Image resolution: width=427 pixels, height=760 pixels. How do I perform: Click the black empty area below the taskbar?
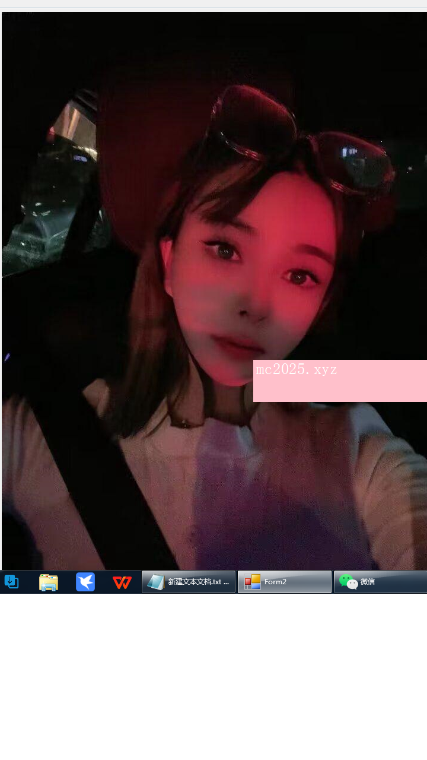pyautogui.click(x=213, y=677)
